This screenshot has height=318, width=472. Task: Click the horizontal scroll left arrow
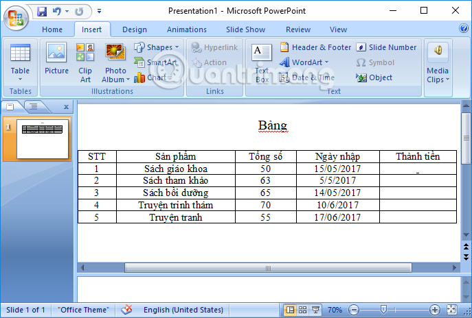[x=82, y=267]
